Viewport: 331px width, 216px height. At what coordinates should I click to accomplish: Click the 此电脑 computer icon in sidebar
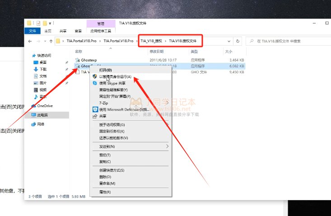pos(33,115)
